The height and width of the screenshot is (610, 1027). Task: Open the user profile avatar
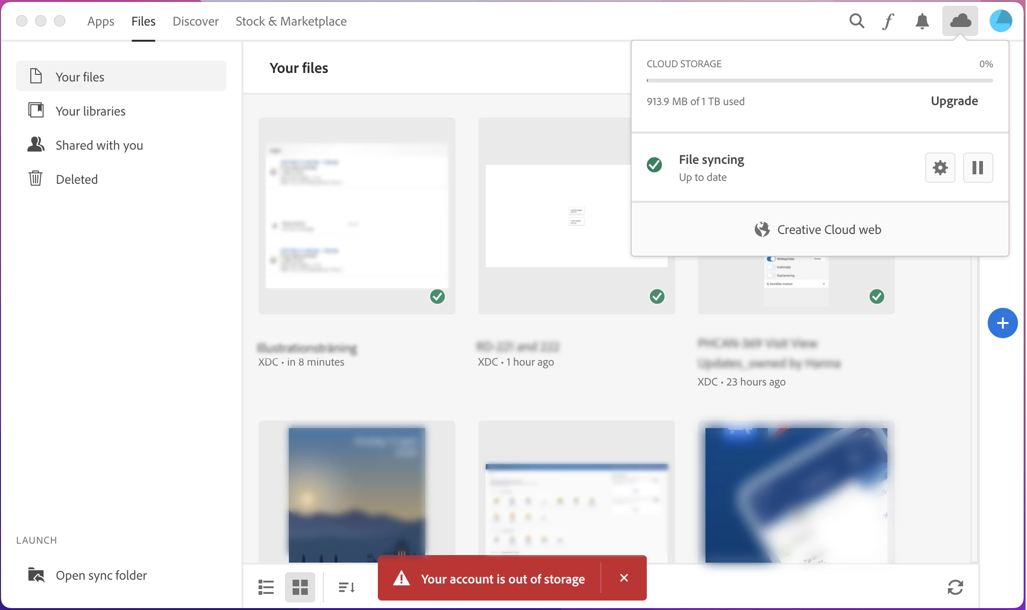tap(1000, 21)
